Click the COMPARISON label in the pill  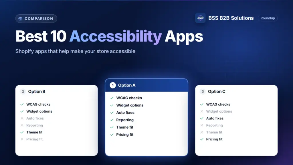click(x=39, y=19)
